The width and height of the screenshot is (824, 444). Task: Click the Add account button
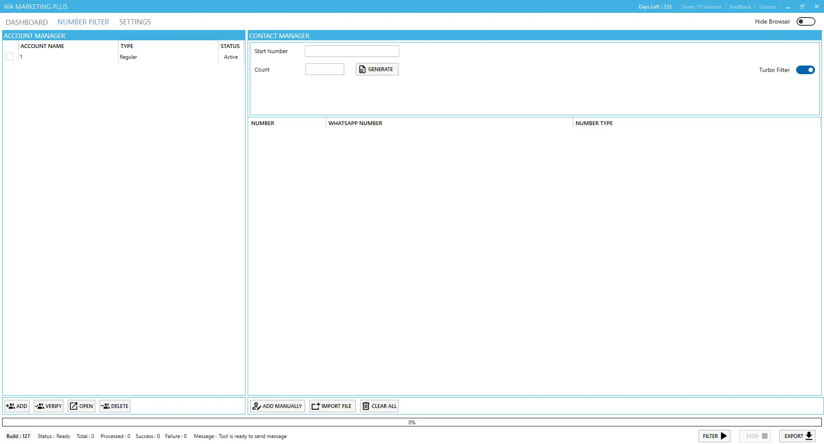(17, 406)
